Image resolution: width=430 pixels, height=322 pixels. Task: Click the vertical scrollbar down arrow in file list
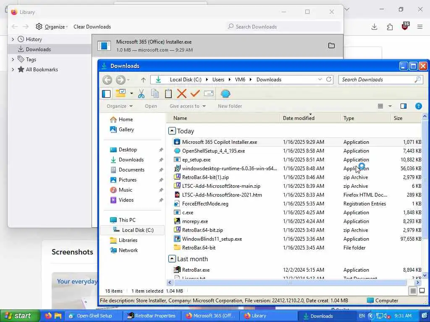[x=425, y=275]
